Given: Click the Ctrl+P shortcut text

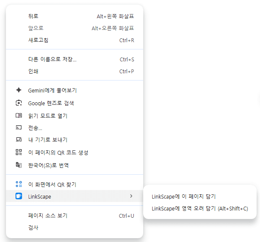Looking at the screenshot, I should coord(127,72).
